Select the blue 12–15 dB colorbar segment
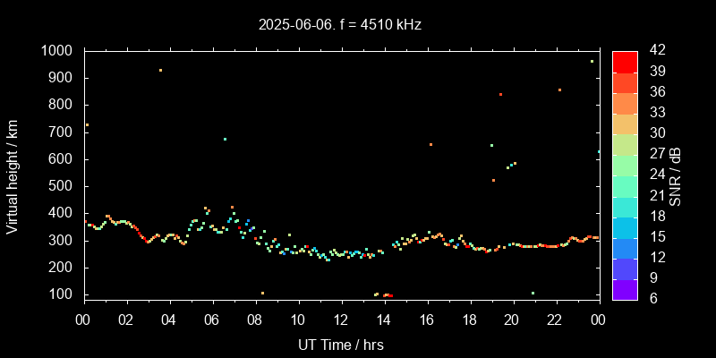This screenshot has width=716, height=358. (625, 247)
